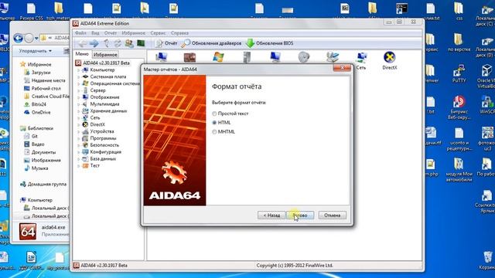Click the green monitor icon in AIDA64 toolbar
Image resolution: width=495 pixels, height=278 pixels.
[141, 43]
